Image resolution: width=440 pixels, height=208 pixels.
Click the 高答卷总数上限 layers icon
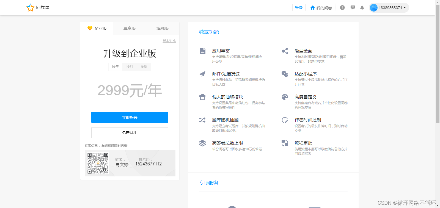[x=202, y=143]
